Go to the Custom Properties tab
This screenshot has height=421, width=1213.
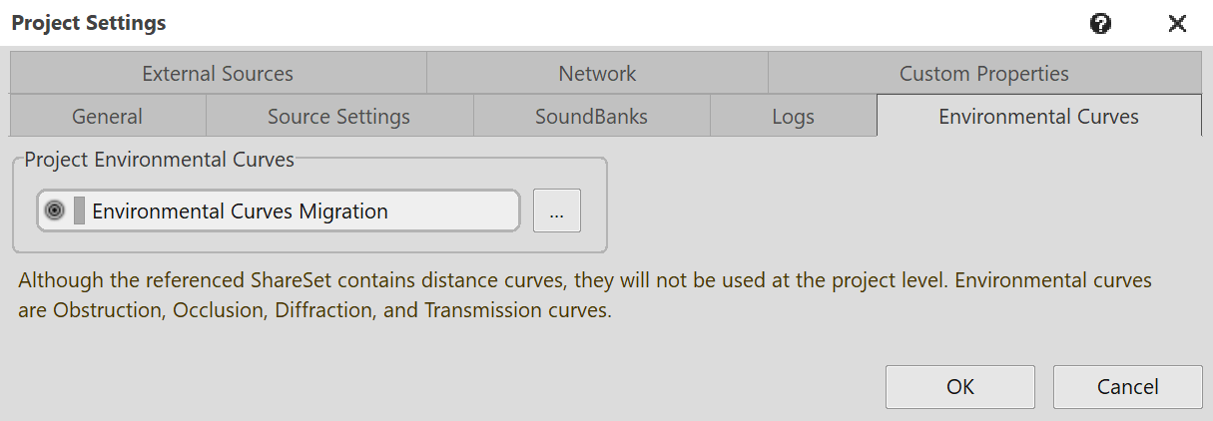[x=983, y=74]
